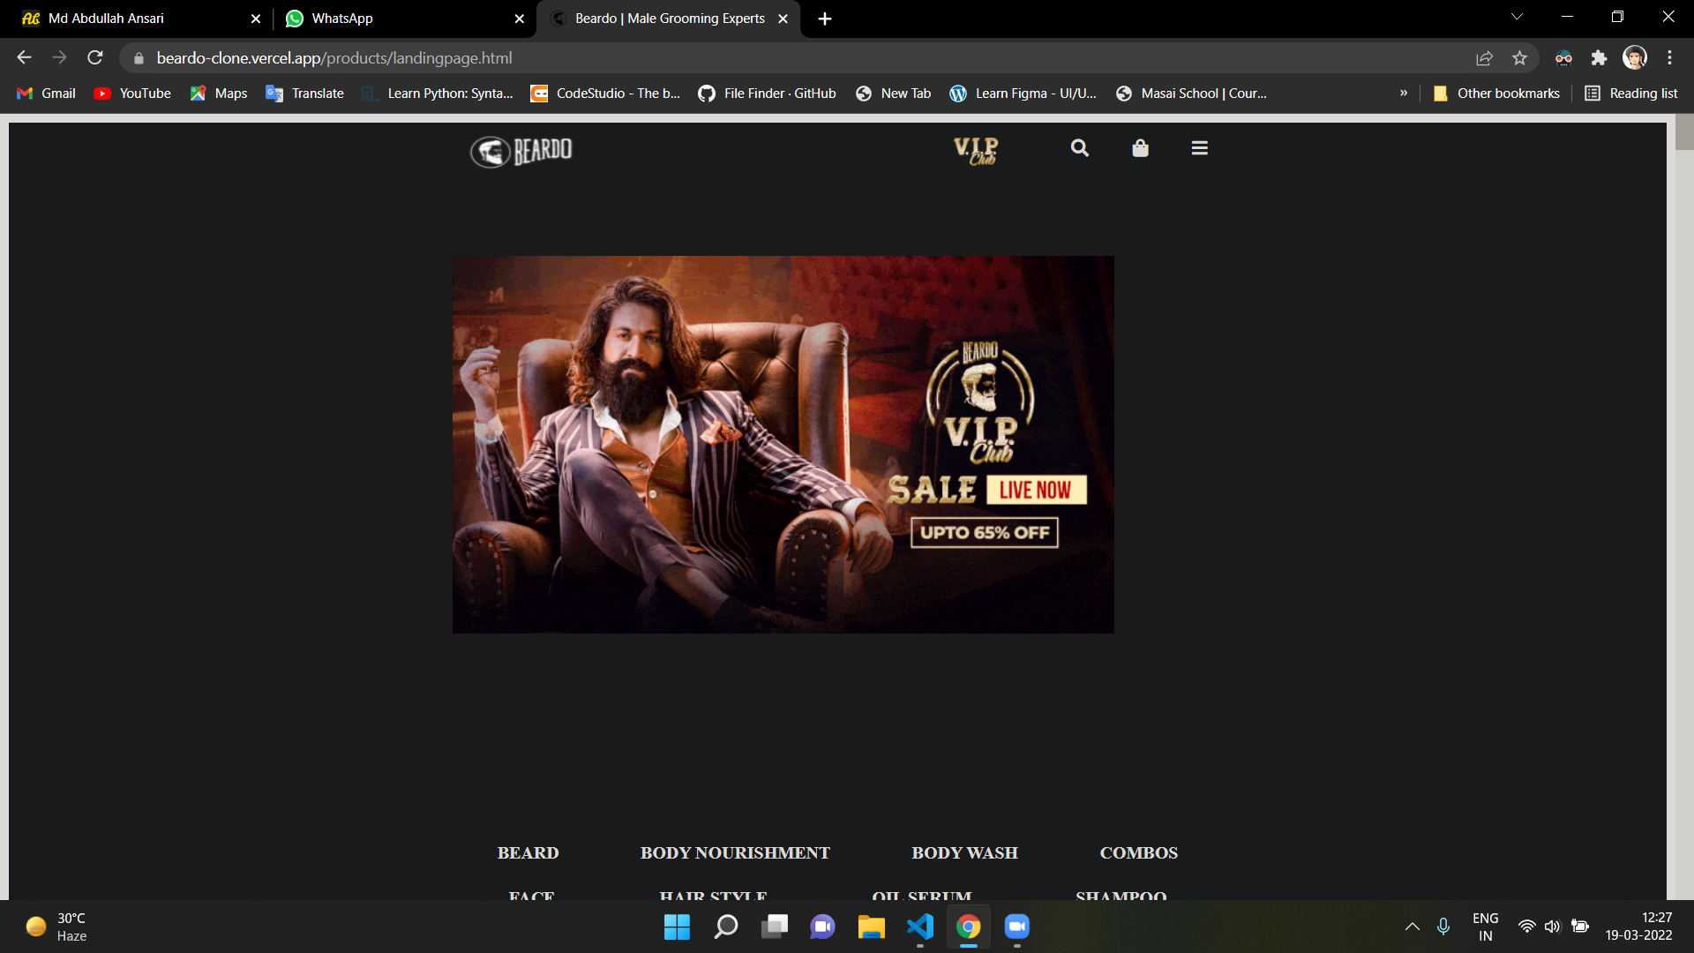Open Teams Chat taskbar icon
Image resolution: width=1694 pixels, height=953 pixels.
pos(823,927)
